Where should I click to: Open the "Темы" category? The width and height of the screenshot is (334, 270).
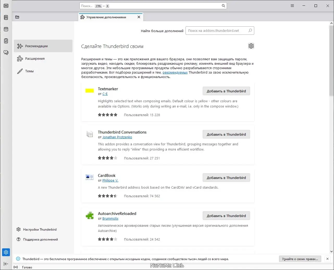pos(43,71)
